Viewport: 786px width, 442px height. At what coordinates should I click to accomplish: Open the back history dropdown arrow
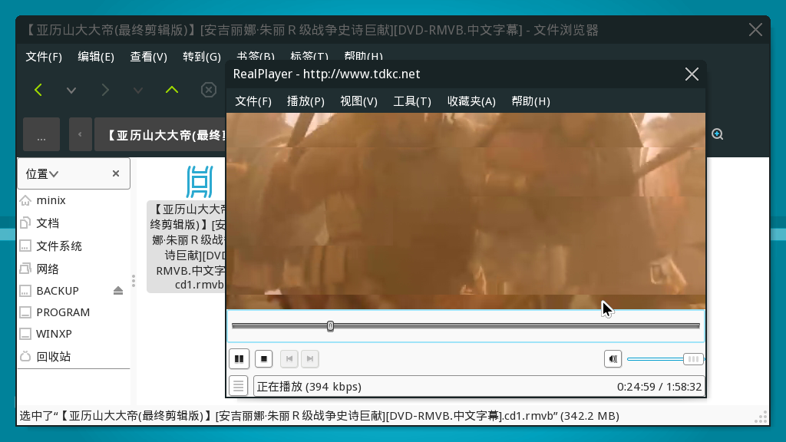(71, 91)
